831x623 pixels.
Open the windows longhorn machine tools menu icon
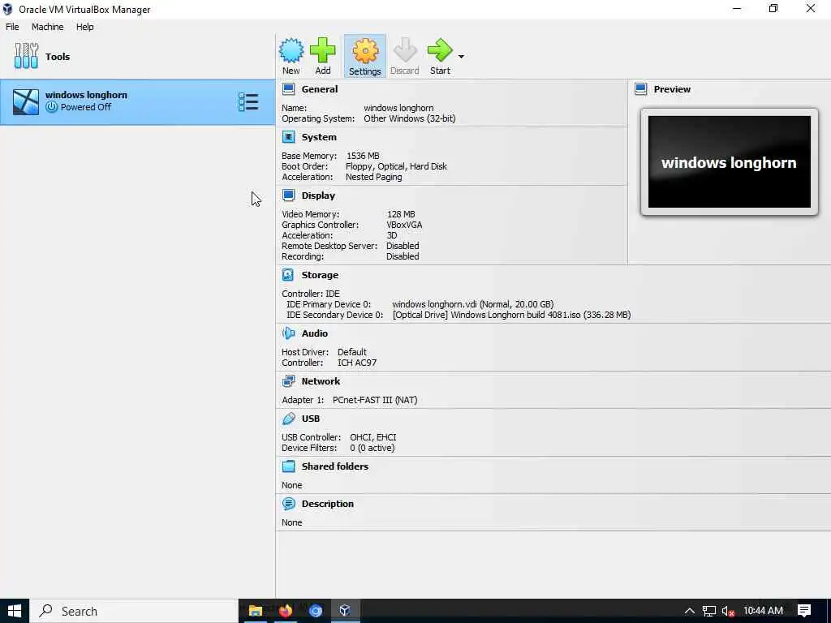(x=248, y=101)
